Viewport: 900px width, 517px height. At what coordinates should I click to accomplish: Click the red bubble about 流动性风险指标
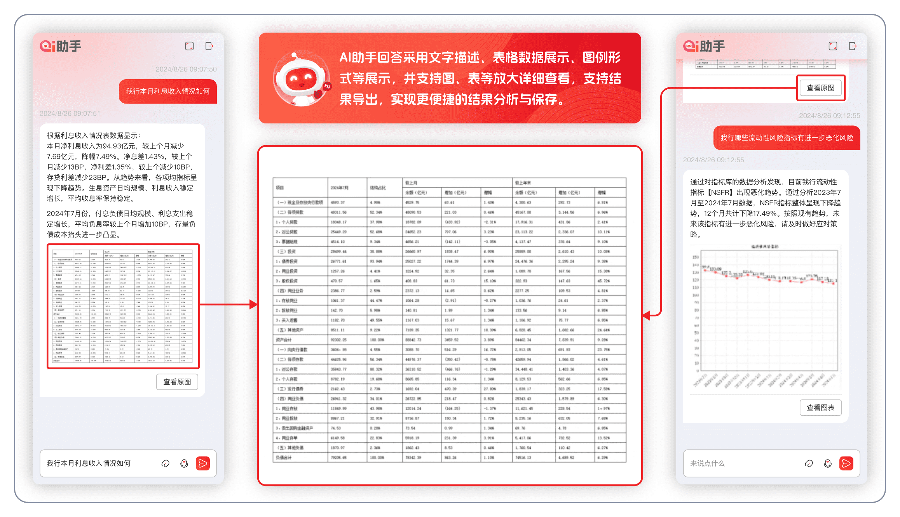click(x=787, y=138)
